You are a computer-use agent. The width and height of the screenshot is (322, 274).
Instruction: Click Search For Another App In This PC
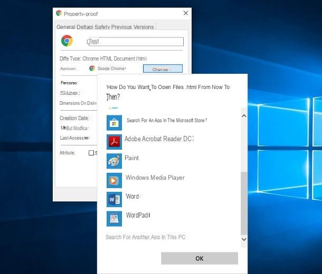[x=145, y=237]
